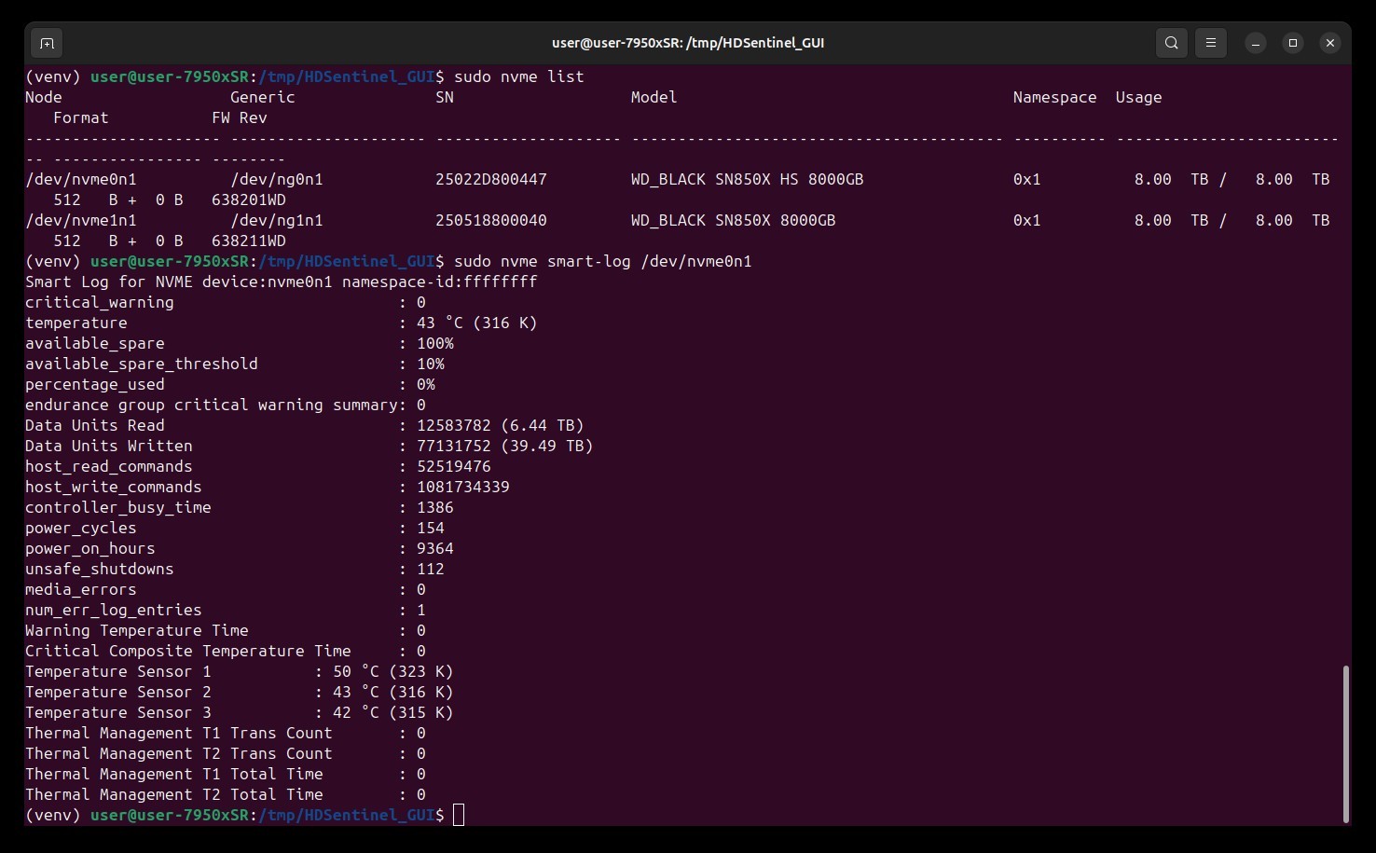Image resolution: width=1376 pixels, height=853 pixels.
Task: Click 'Thermal Management T1 Trans Count' line
Action: 226,733
